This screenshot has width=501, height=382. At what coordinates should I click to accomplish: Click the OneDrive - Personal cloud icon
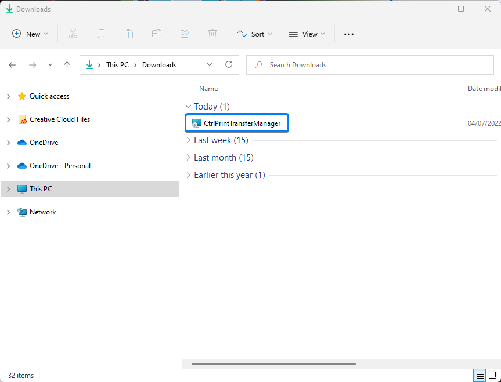pos(22,166)
